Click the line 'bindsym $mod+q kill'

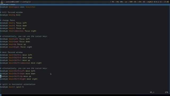(x=10, y=15)
